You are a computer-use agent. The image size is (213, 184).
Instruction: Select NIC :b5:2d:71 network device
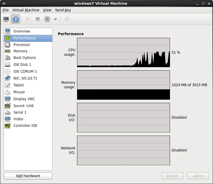25,78
